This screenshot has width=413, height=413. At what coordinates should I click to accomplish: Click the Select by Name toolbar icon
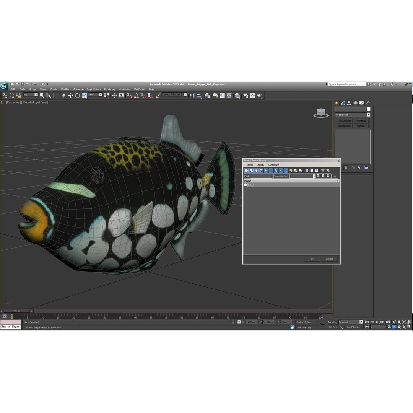(49, 95)
